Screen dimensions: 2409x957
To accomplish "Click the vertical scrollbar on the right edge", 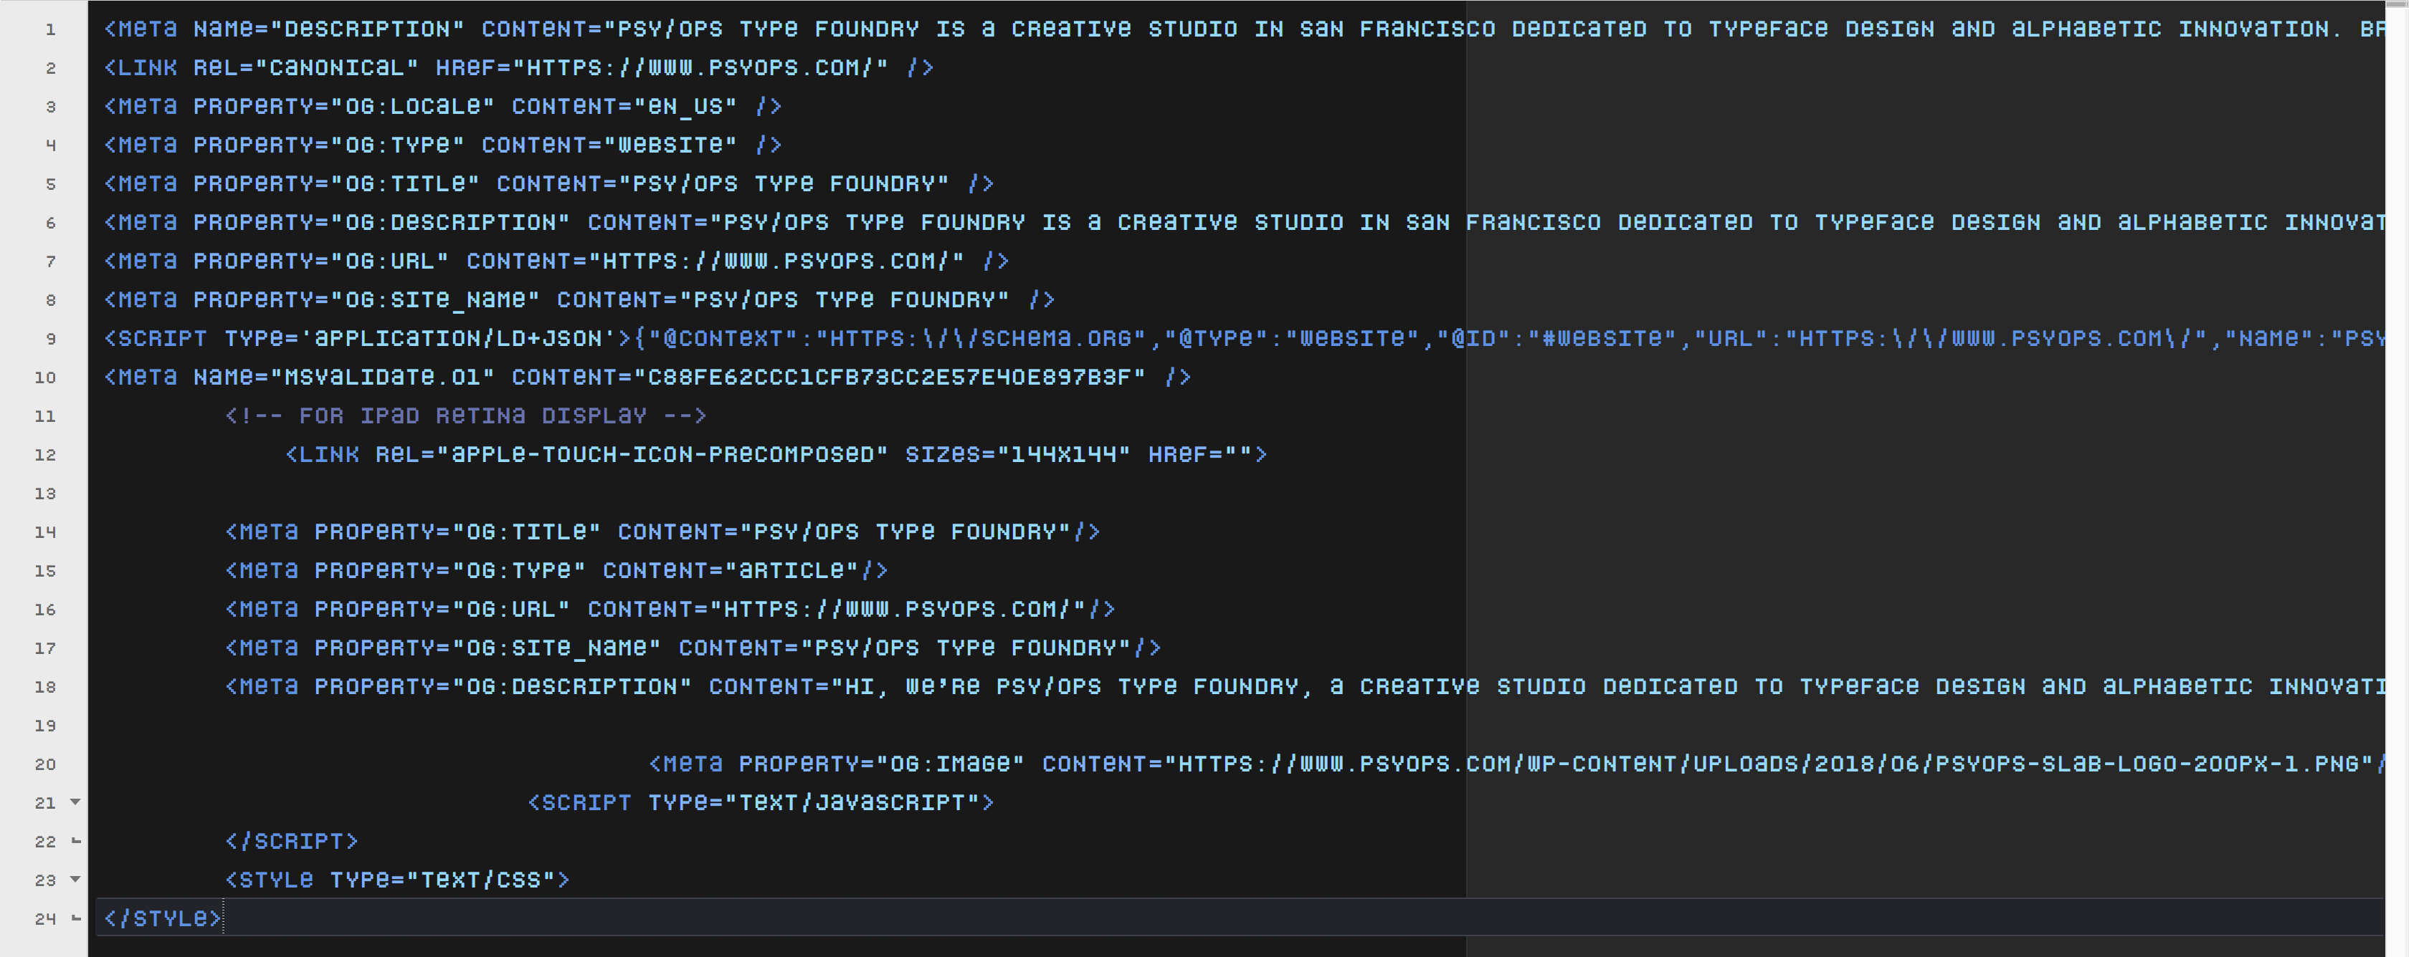I will (x=2397, y=478).
